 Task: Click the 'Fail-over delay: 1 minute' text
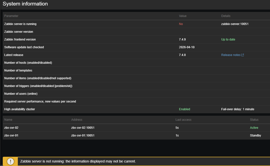[237, 109]
